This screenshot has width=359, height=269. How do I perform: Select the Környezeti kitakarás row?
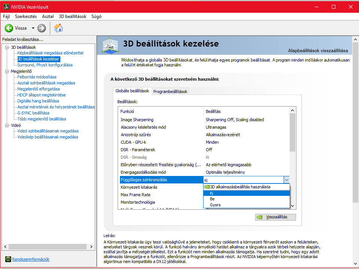162,187
